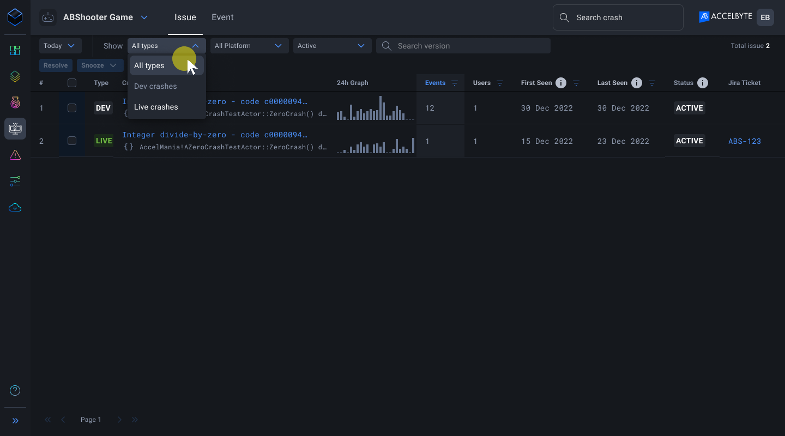Open Jira ticket ABS-123
This screenshot has width=785, height=436.
pyautogui.click(x=745, y=141)
